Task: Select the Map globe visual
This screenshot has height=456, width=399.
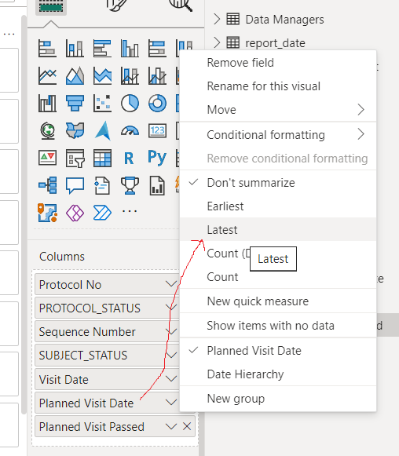Action: point(47,130)
